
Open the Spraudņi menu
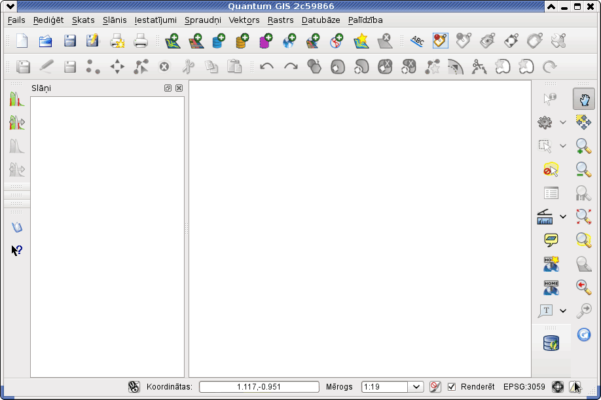[203, 20]
